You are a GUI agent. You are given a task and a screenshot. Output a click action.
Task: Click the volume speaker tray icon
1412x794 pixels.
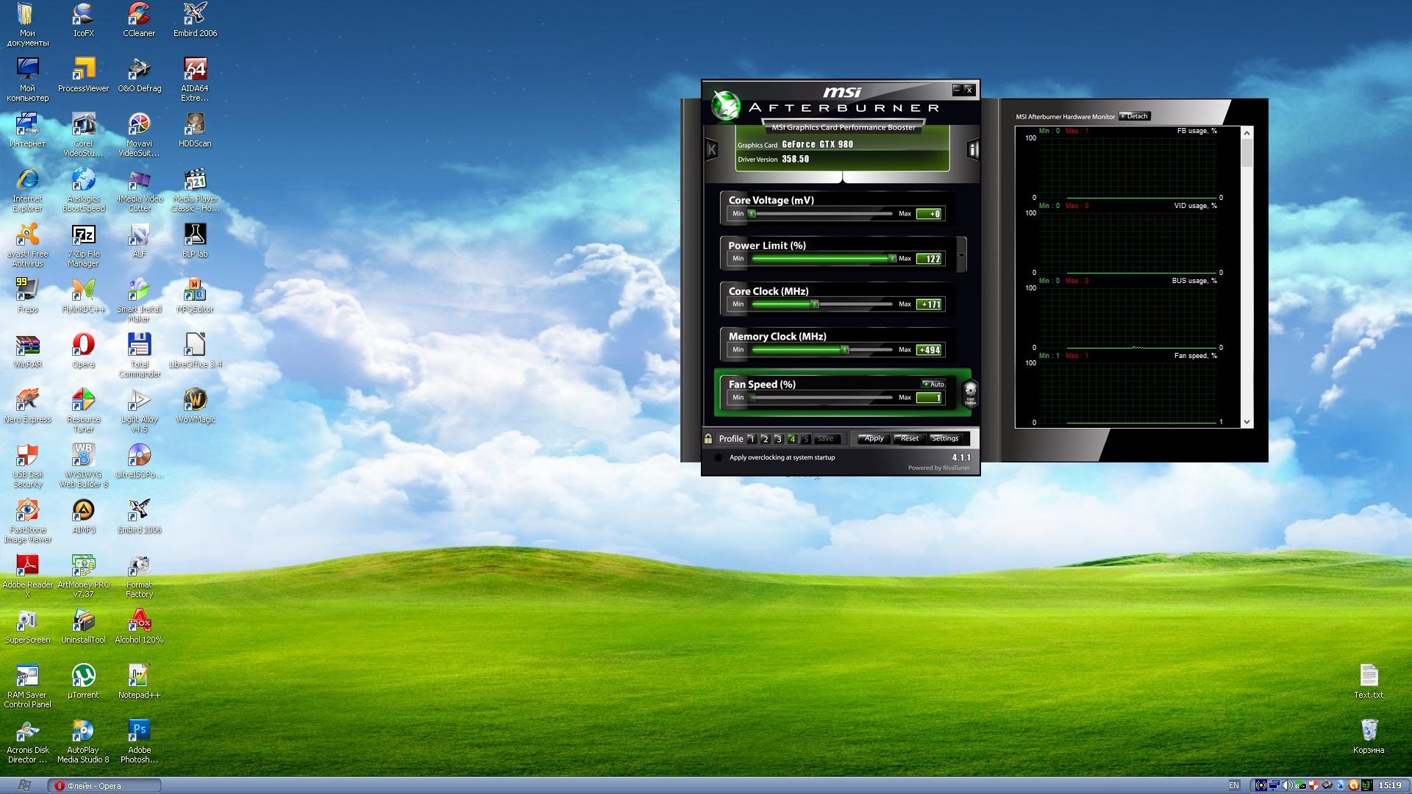point(1287,786)
